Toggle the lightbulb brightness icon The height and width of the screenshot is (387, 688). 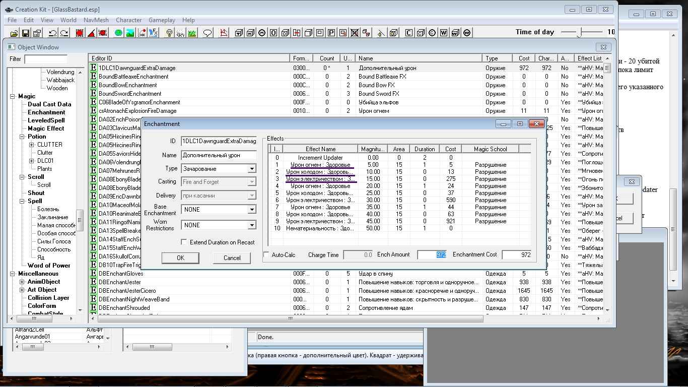tap(169, 33)
